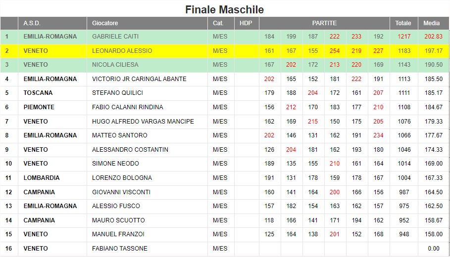This screenshot has height=257, width=450.
Task: Click the yellow LEONARDO ALESSIO row name
Action: [x=122, y=51]
